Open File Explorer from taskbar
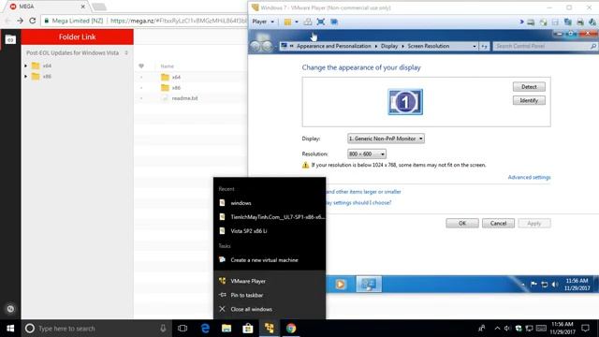 point(226,329)
